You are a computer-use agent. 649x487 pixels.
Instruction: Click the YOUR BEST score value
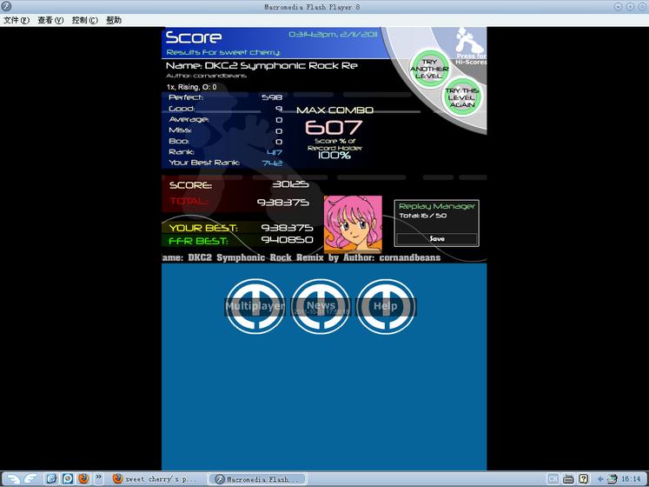(287, 228)
